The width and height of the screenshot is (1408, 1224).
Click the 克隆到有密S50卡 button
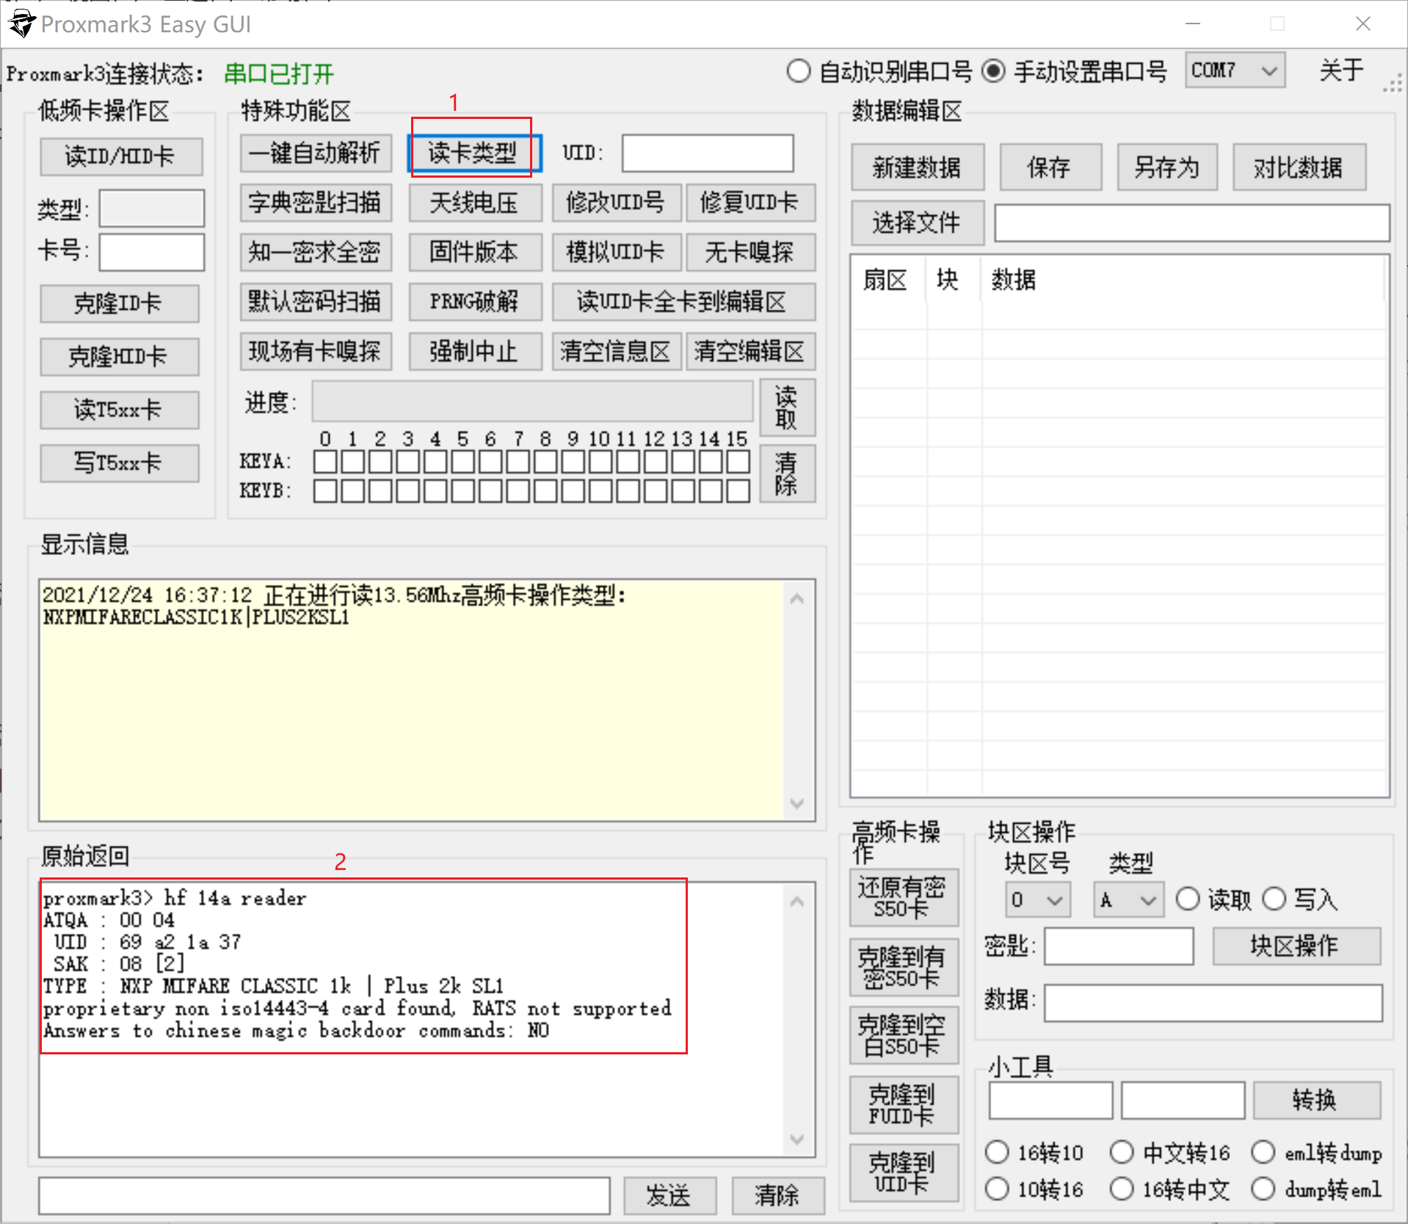click(x=904, y=969)
